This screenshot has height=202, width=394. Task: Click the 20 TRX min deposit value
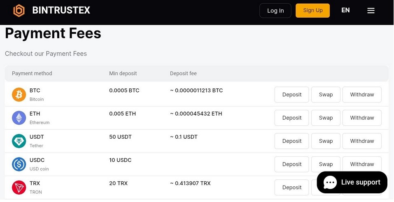click(x=118, y=183)
